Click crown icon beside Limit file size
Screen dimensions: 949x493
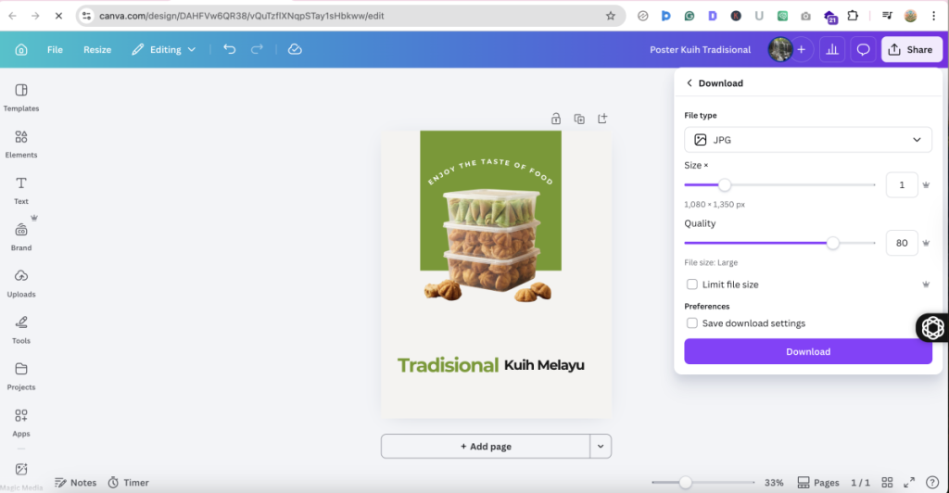click(926, 284)
